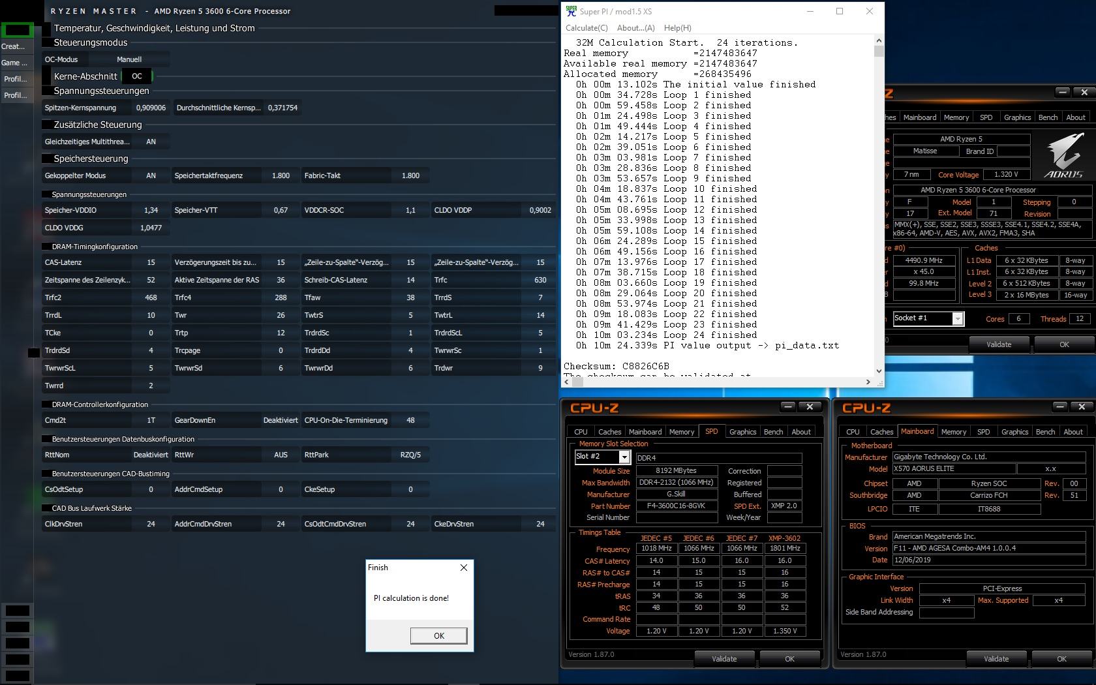Click the up arrow of Super PI's vertical scrollbar
The height and width of the screenshot is (685, 1096).
pyautogui.click(x=879, y=40)
